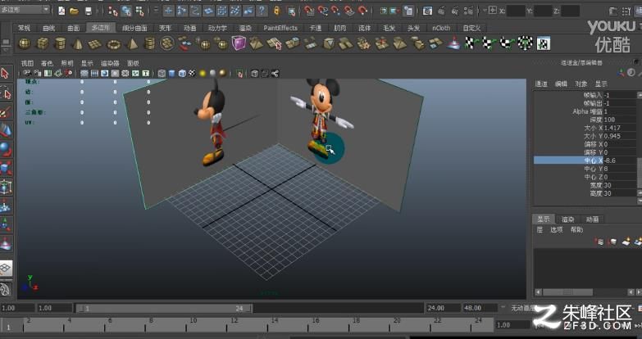Image resolution: width=642 pixels, height=339 pixels.
Task: Create a polygon torus from the shelf
Action: (113, 43)
